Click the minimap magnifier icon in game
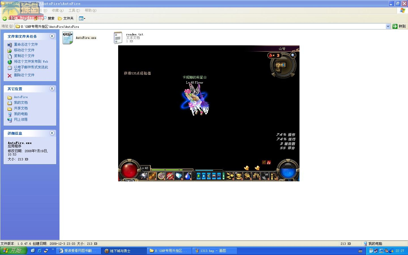Viewport: 408px width, 255px height. tap(293, 55)
